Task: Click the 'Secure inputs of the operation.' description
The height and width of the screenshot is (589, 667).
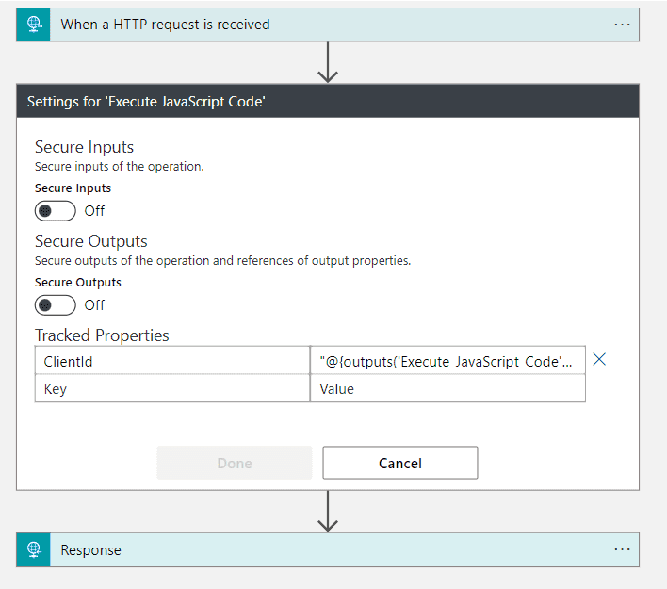Action: click(119, 167)
